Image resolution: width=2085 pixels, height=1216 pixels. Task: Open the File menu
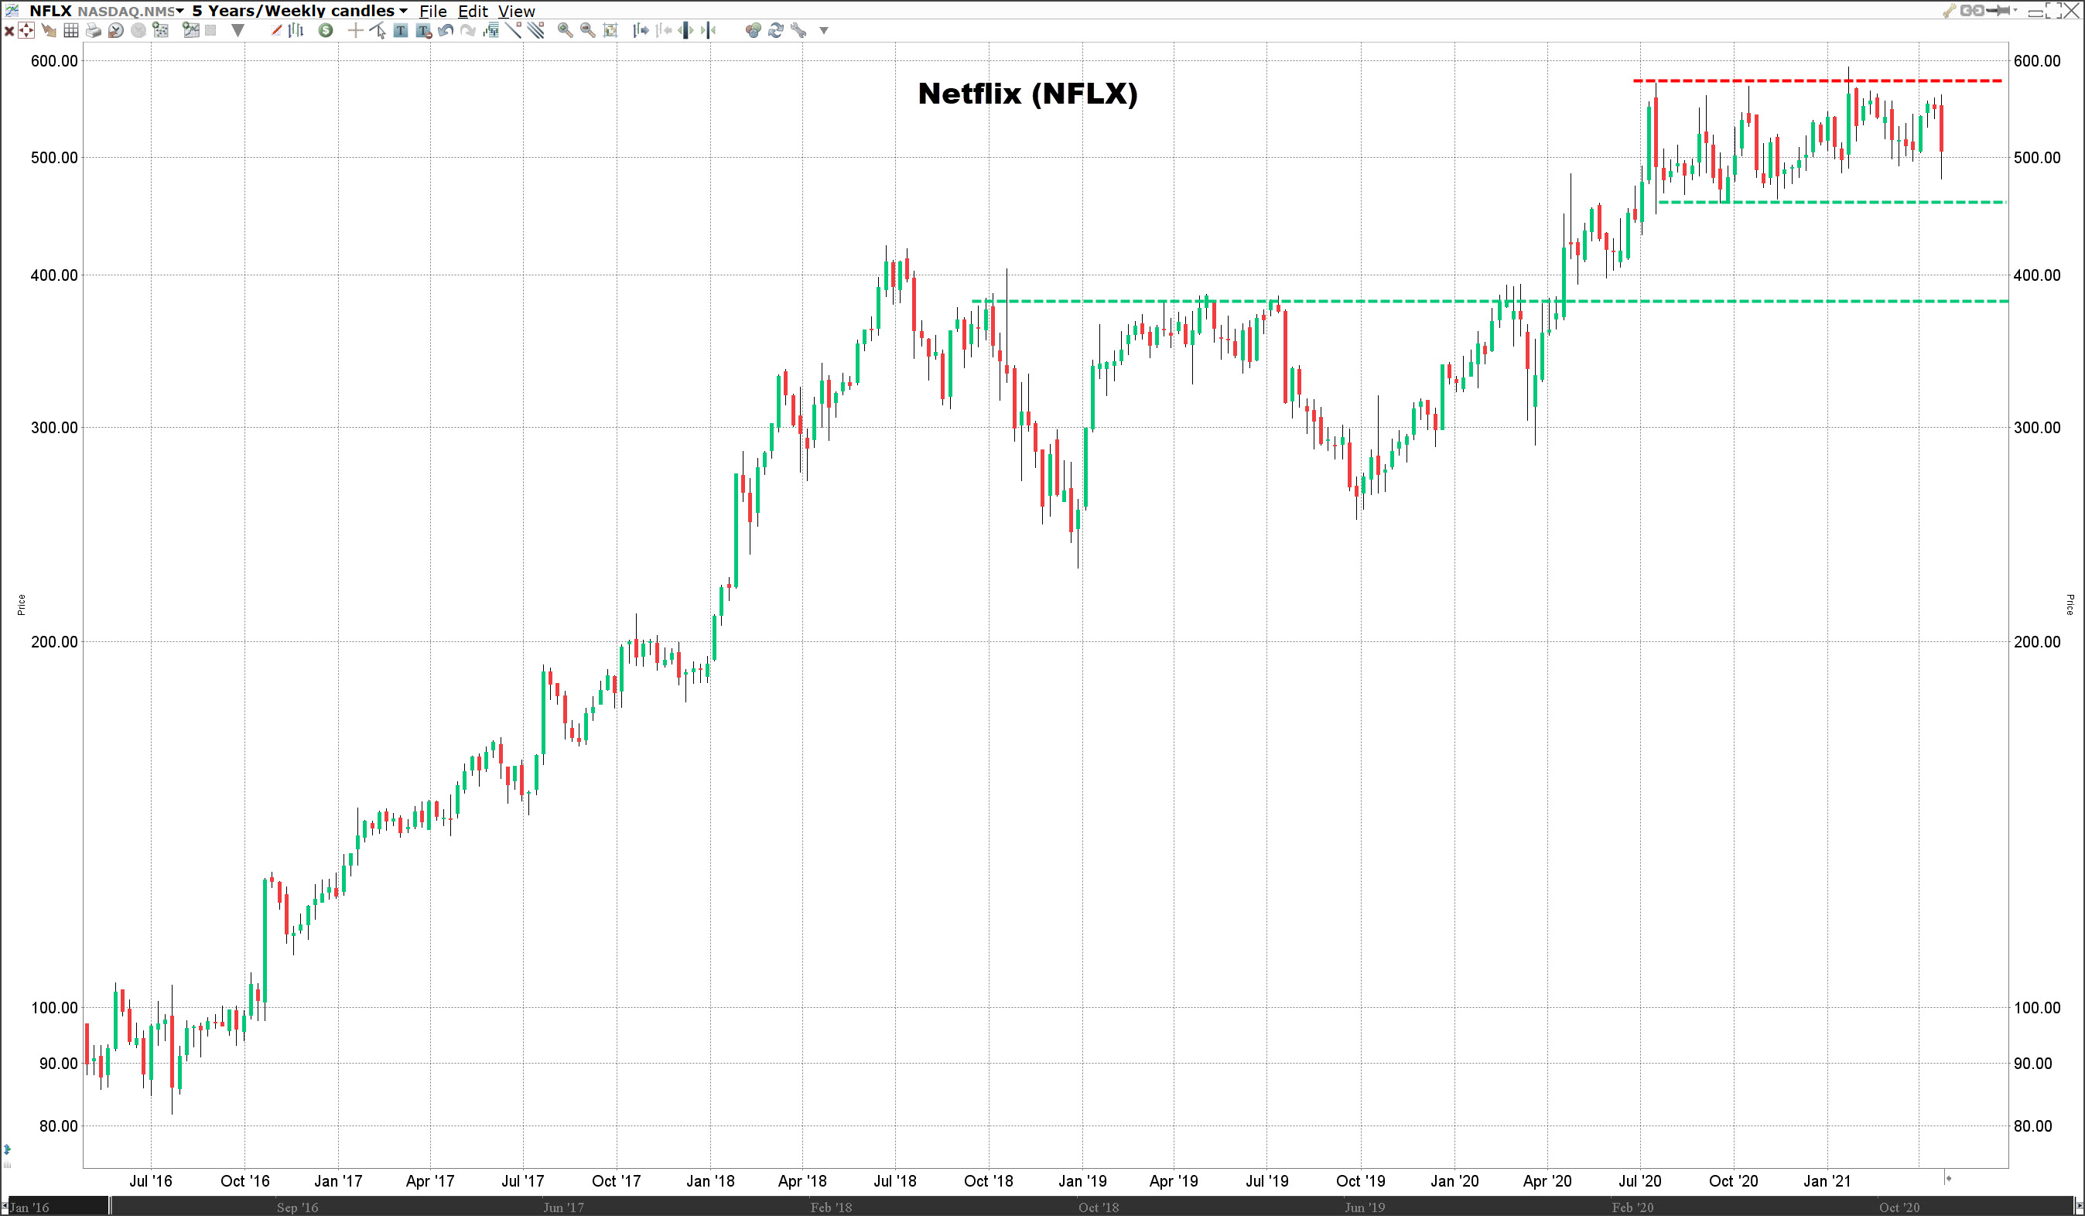pyautogui.click(x=432, y=11)
